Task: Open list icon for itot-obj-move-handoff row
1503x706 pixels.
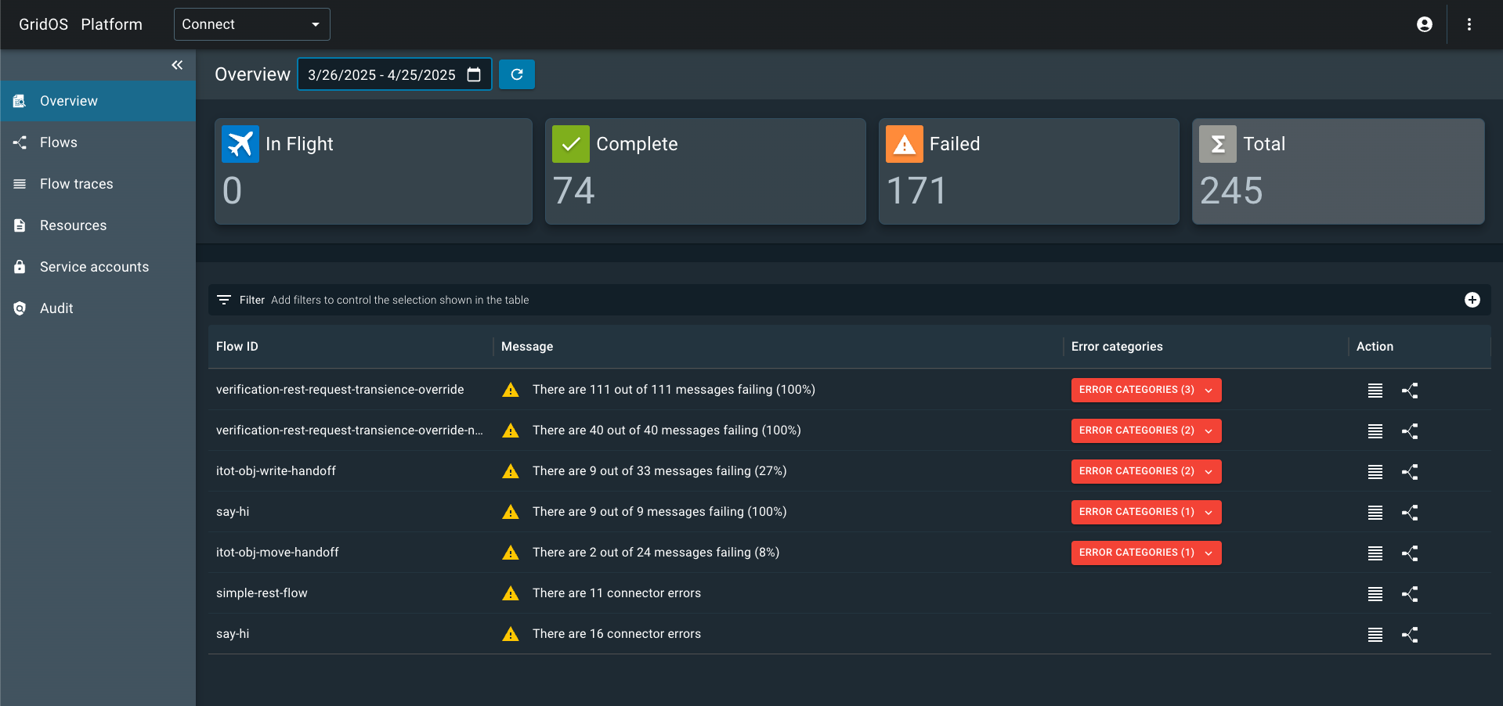Action: (1375, 553)
